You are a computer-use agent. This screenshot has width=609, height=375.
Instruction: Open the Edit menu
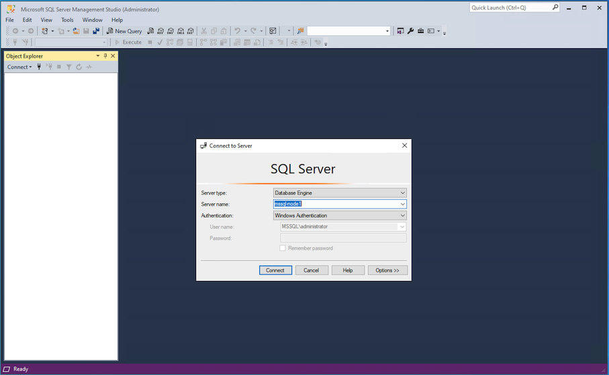(x=27, y=20)
